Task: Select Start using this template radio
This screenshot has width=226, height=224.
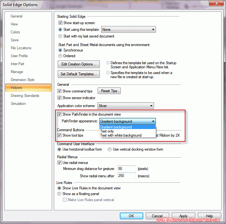Action: (x=60, y=30)
